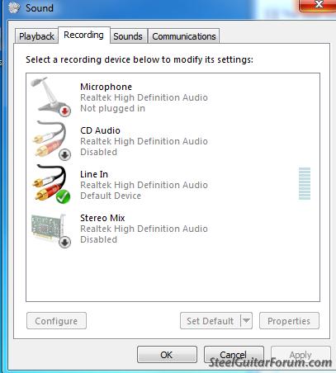Click the green default checkmark badge
Image resolution: width=336 pixels, height=373 pixels.
tap(64, 196)
